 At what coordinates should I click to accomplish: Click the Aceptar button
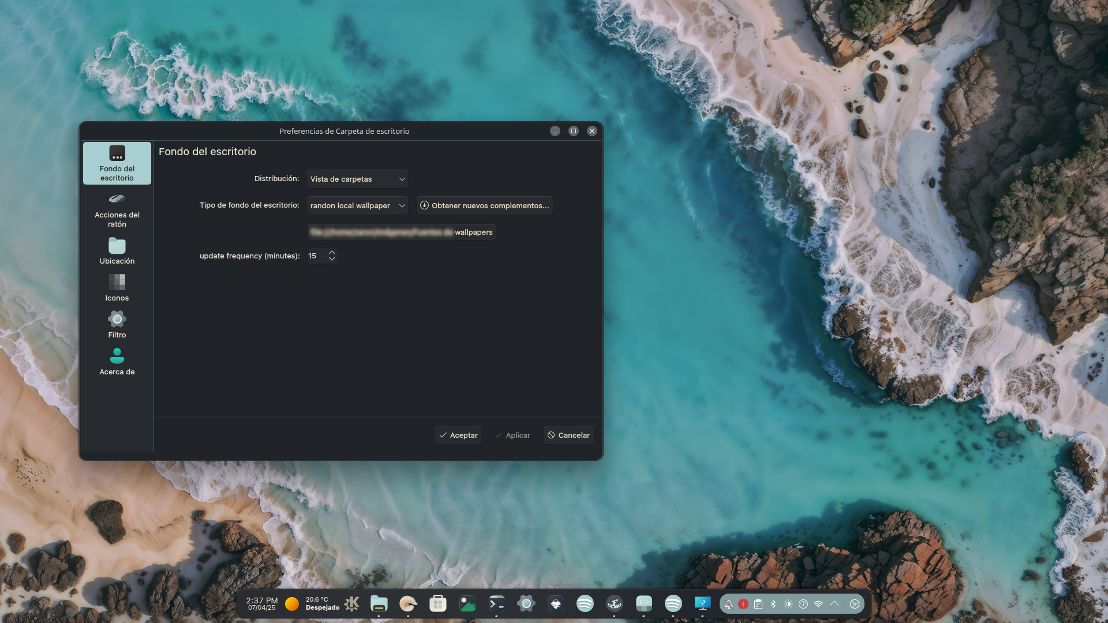coord(458,435)
